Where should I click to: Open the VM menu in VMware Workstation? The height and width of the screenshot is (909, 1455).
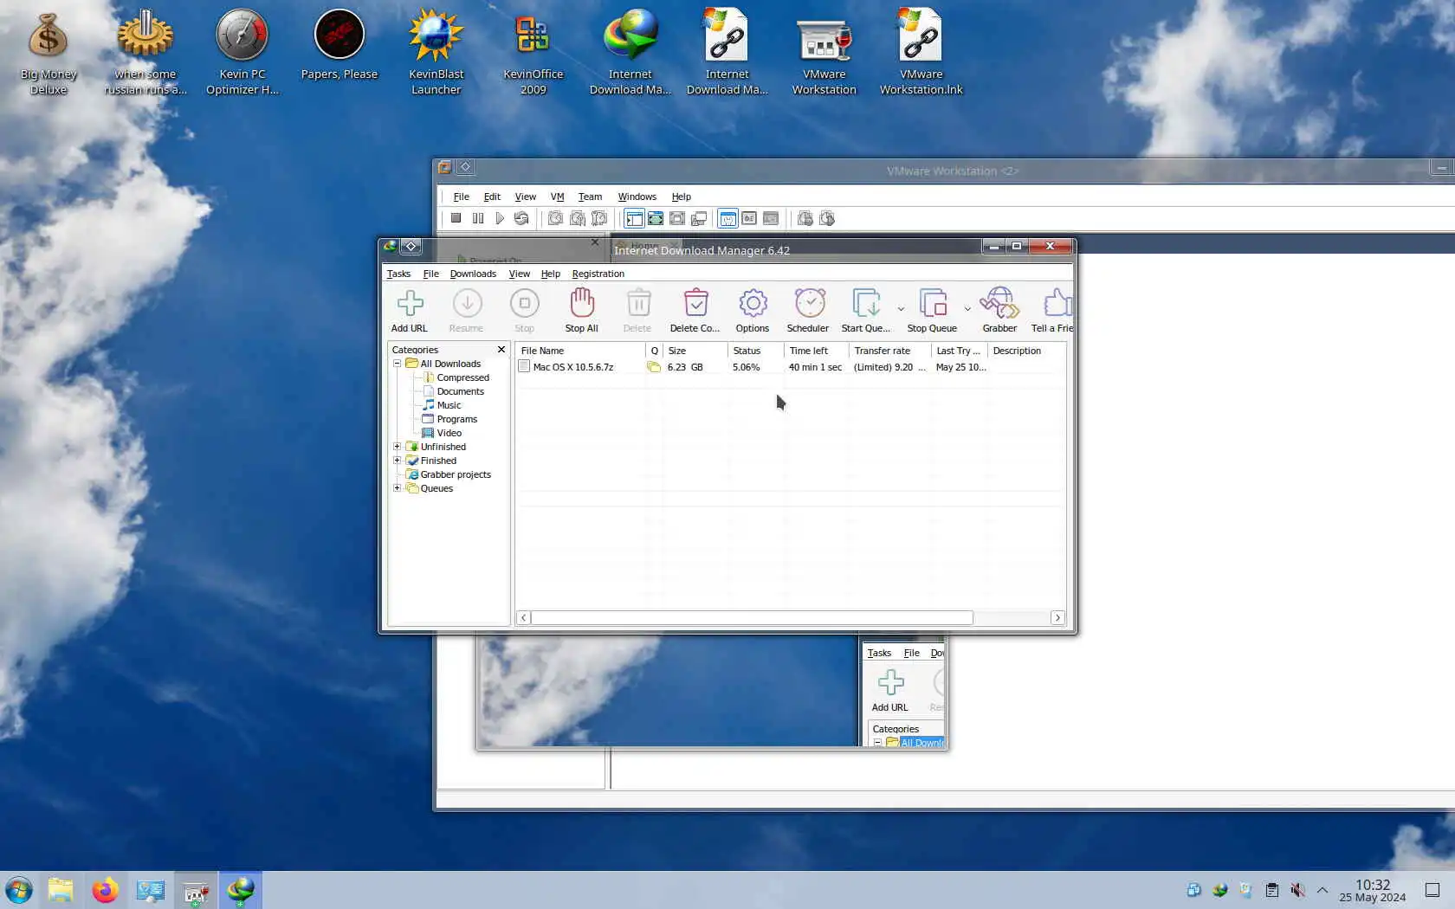pyautogui.click(x=557, y=197)
